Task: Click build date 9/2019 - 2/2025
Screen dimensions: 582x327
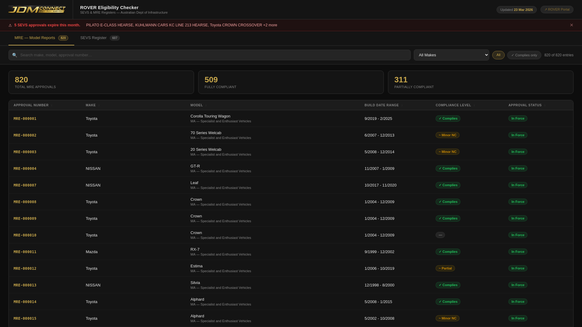Action: (378, 119)
